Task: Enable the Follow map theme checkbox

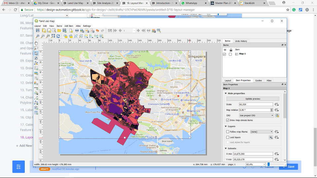Action: 228,132
